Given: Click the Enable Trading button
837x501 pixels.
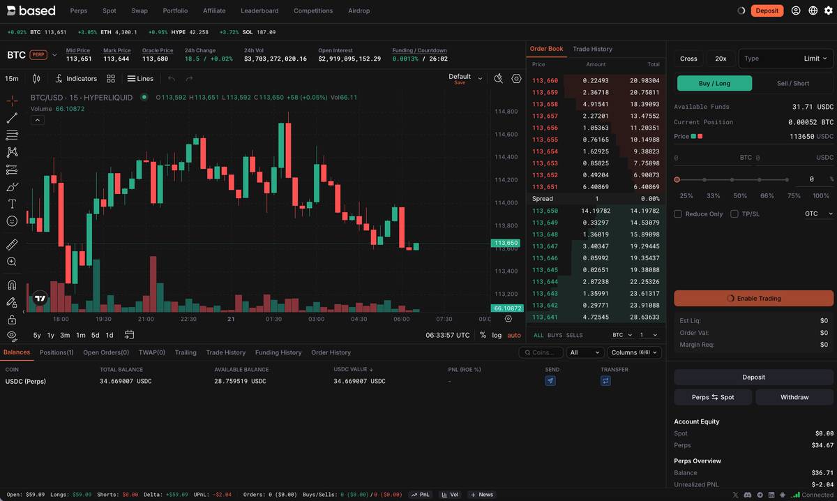Looking at the screenshot, I should coord(753,298).
